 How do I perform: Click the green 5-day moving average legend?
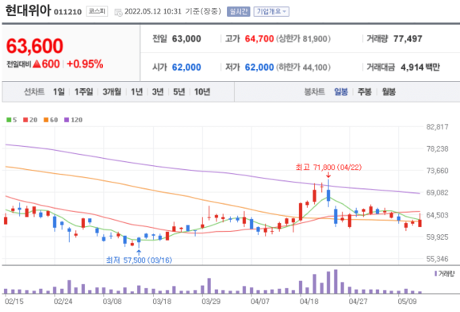point(12,120)
